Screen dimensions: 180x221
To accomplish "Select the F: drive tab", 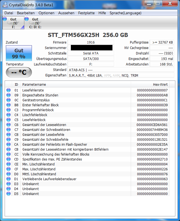I will (x=13, y=23).
